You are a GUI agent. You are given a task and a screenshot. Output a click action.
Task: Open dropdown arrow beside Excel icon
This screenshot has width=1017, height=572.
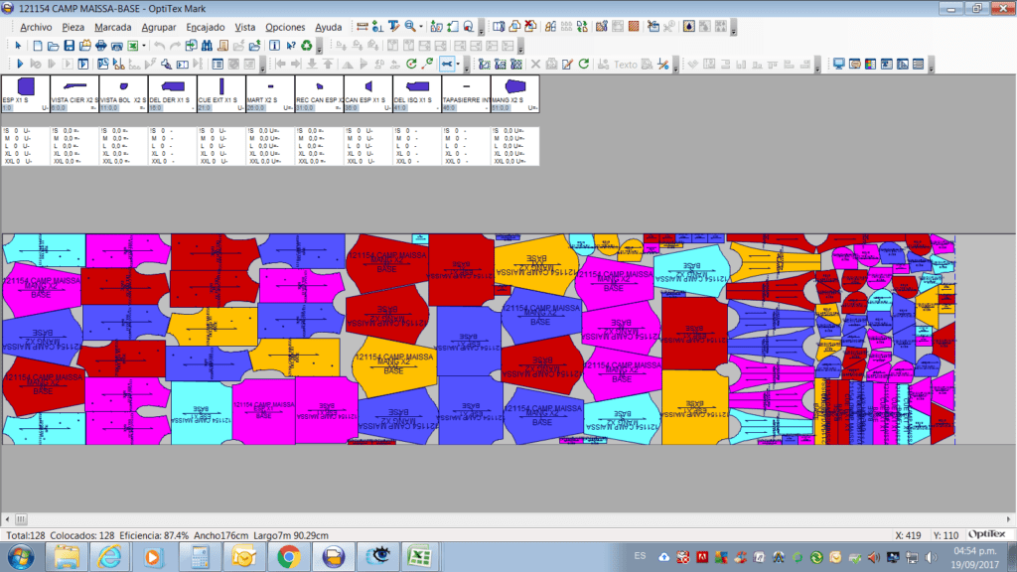144,46
